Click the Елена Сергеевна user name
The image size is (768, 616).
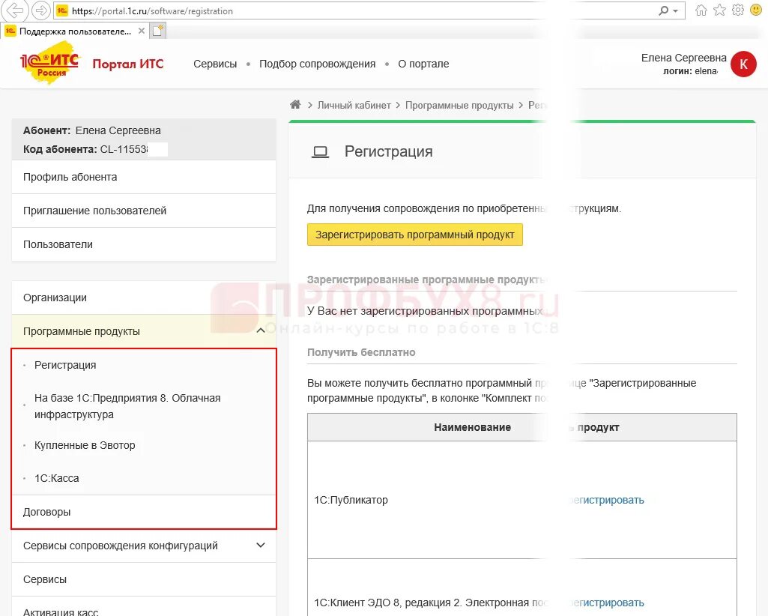click(684, 58)
